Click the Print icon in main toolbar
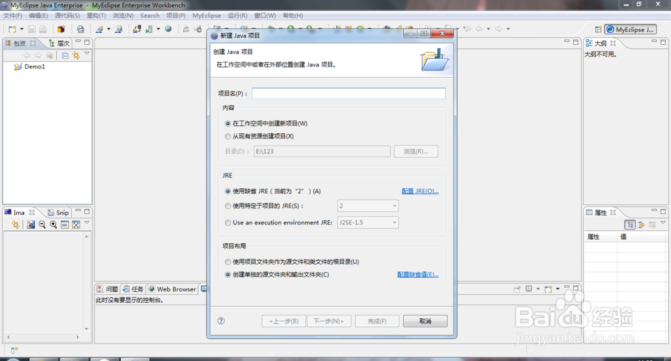This screenshot has height=361, width=671. [x=43, y=29]
